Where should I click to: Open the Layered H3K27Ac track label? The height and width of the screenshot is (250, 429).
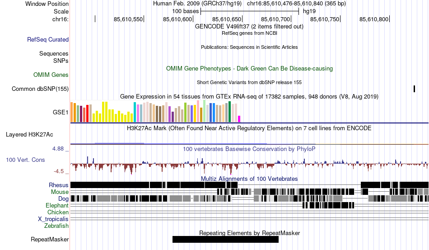29,134
